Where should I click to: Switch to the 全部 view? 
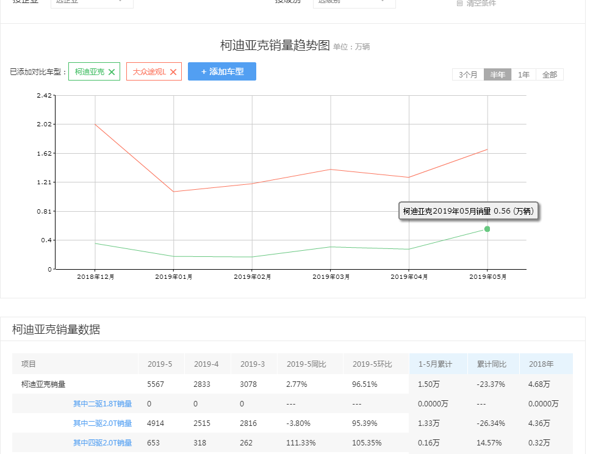[548, 74]
